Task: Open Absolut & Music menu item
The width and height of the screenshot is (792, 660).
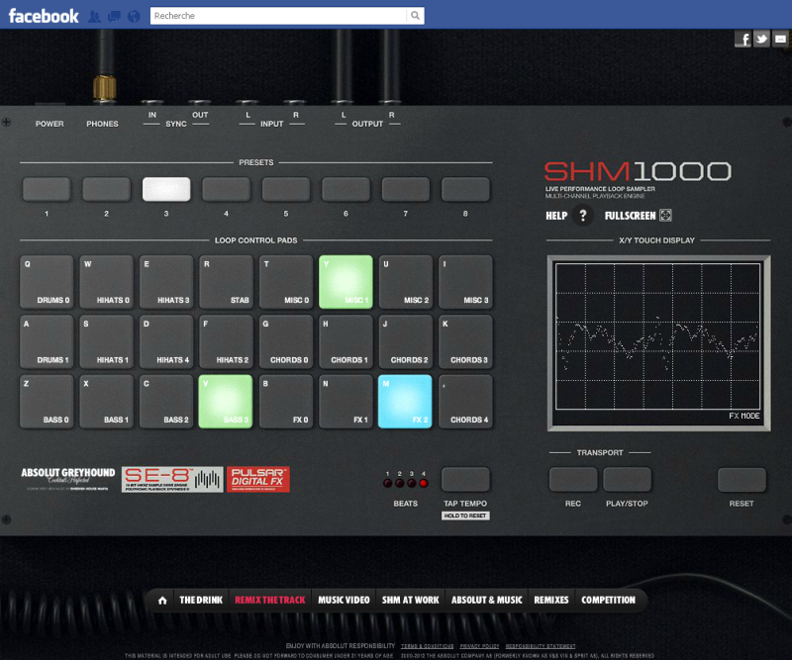Action: click(x=486, y=600)
